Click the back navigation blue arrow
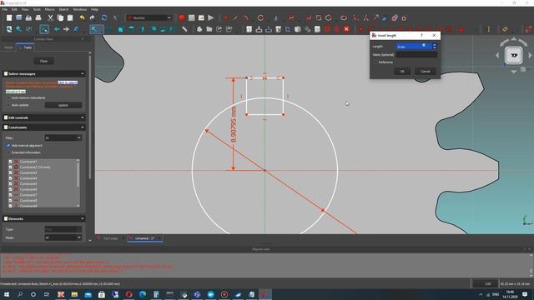Screen dimensions: 534x300 [57, 30]
